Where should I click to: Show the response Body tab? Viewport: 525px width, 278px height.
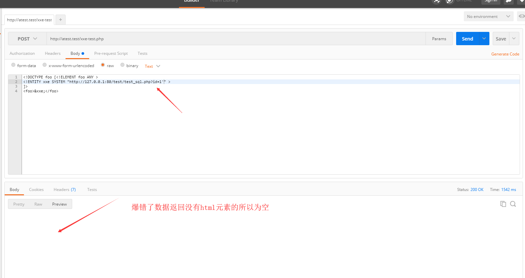(14, 190)
